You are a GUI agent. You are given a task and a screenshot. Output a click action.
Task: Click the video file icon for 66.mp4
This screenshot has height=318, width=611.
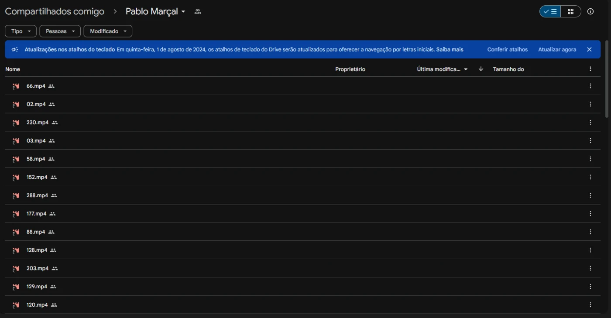pos(16,86)
